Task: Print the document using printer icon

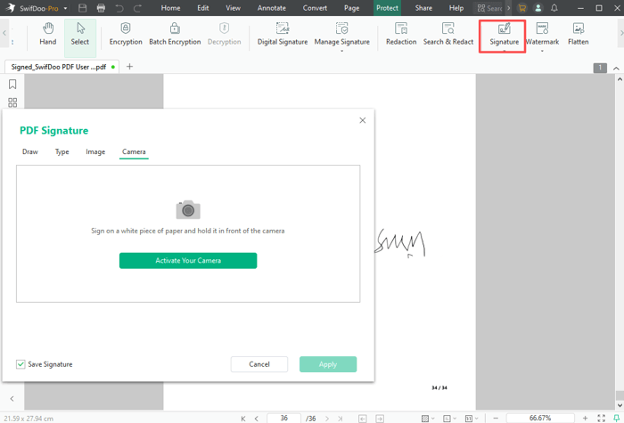Action: pyautogui.click(x=101, y=8)
